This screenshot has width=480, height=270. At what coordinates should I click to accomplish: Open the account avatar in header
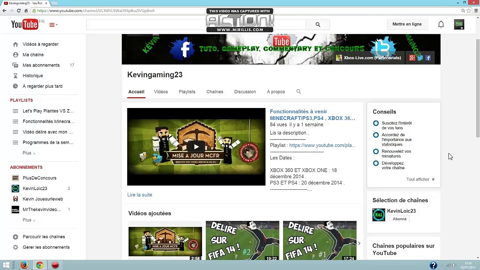(459, 24)
